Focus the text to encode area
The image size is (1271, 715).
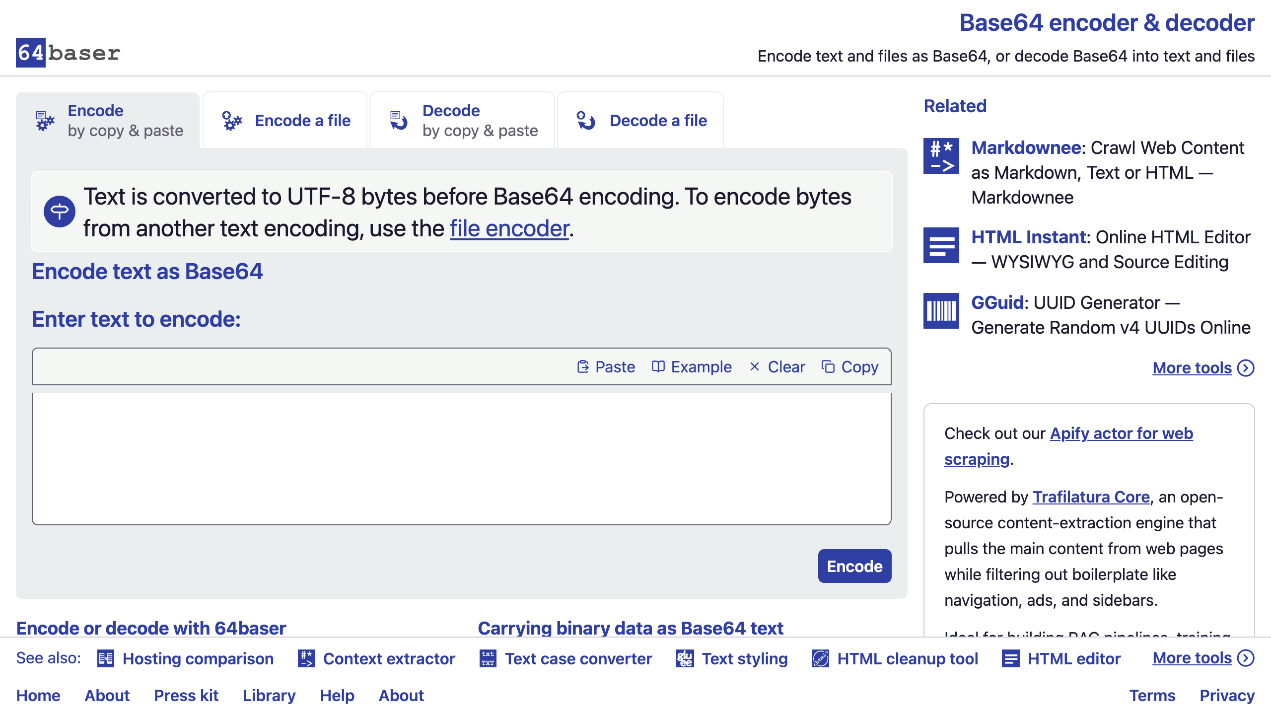coord(462,459)
